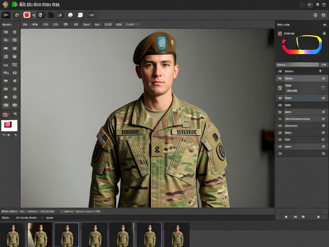The width and height of the screenshot is (329, 247).
Task: Toggle the circle on the two-line layer row
Action: (x=323, y=88)
